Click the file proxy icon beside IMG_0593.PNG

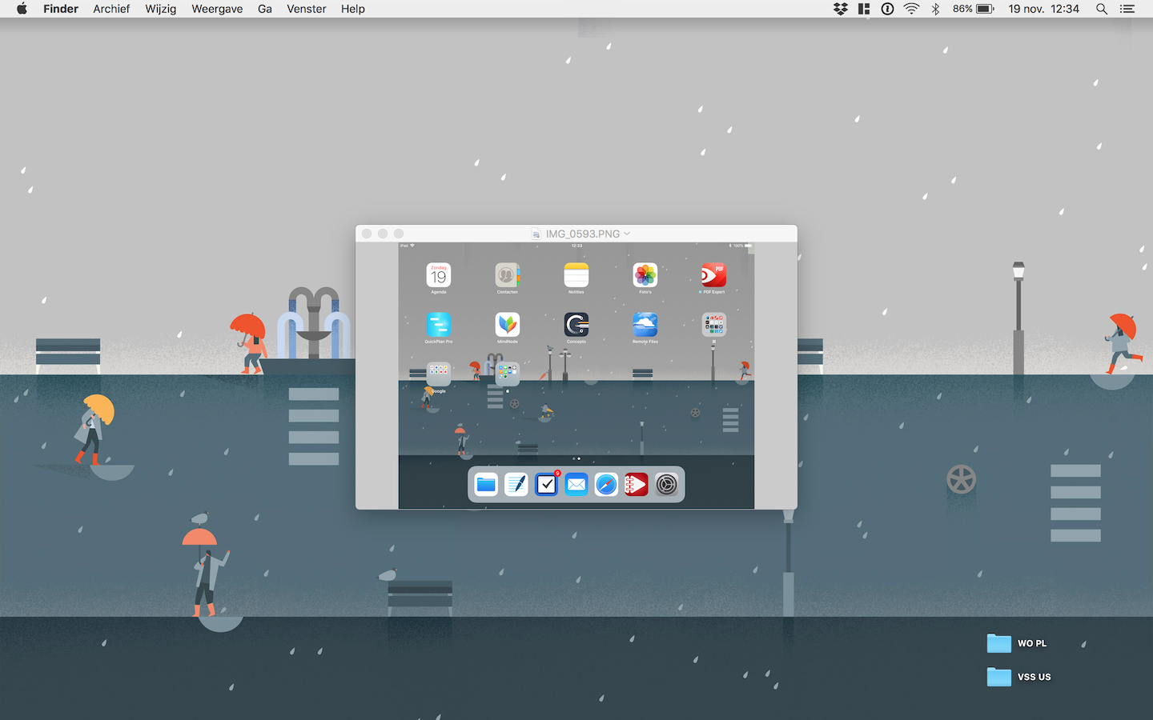(x=536, y=234)
